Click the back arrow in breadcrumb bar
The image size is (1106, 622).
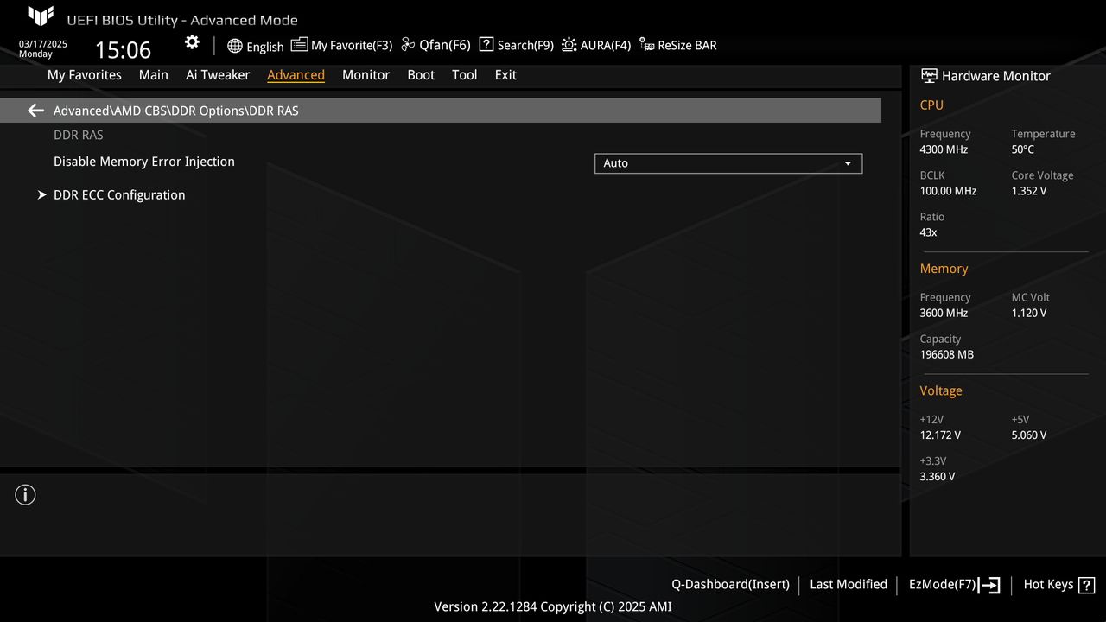[35, 111]
